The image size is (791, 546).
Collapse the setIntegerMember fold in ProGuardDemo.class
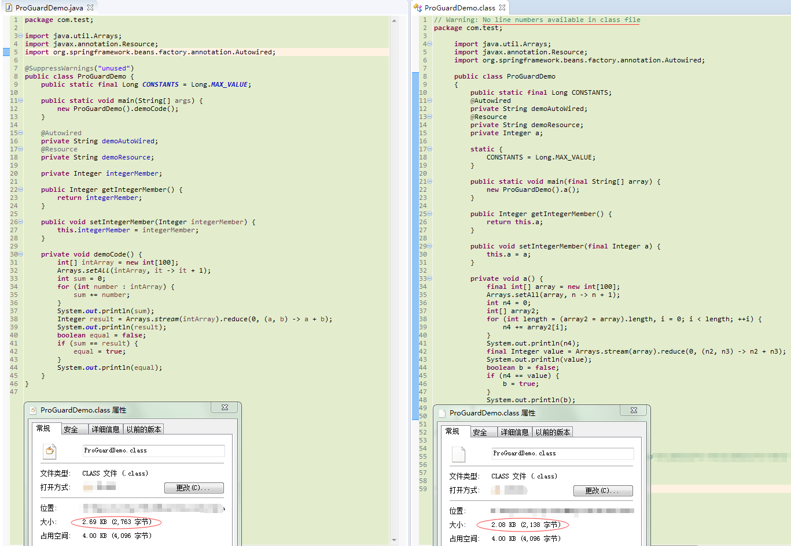pos(430,246)
